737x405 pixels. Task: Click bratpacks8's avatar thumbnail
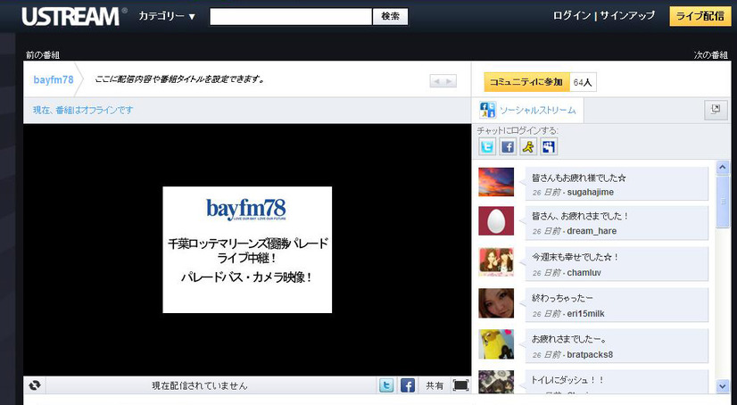(x=496, y=344)
